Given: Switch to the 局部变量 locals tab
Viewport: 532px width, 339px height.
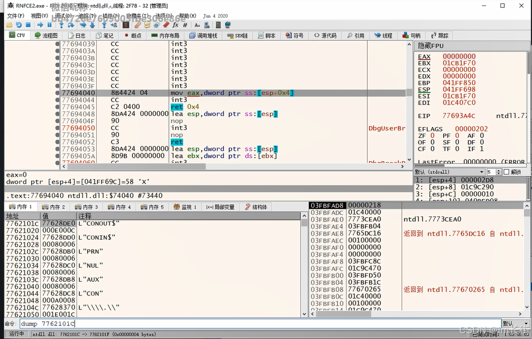Looking at the screenshot, I should (220, 207).
